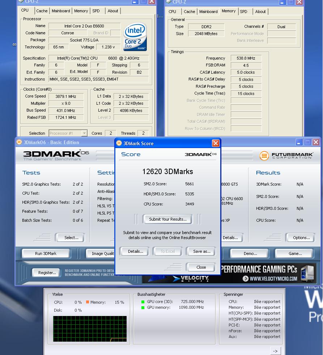Viewport: 323px width, 355px height.
Task: Click the CPU usage history graph
Action: click(x=90, y=329)
